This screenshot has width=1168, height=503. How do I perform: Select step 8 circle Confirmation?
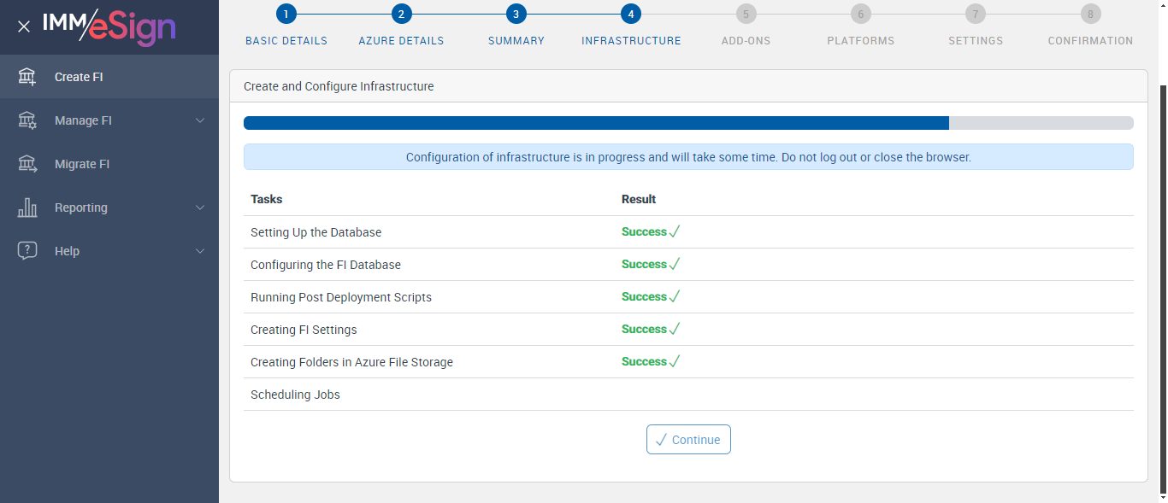[x=1090, y=14]
